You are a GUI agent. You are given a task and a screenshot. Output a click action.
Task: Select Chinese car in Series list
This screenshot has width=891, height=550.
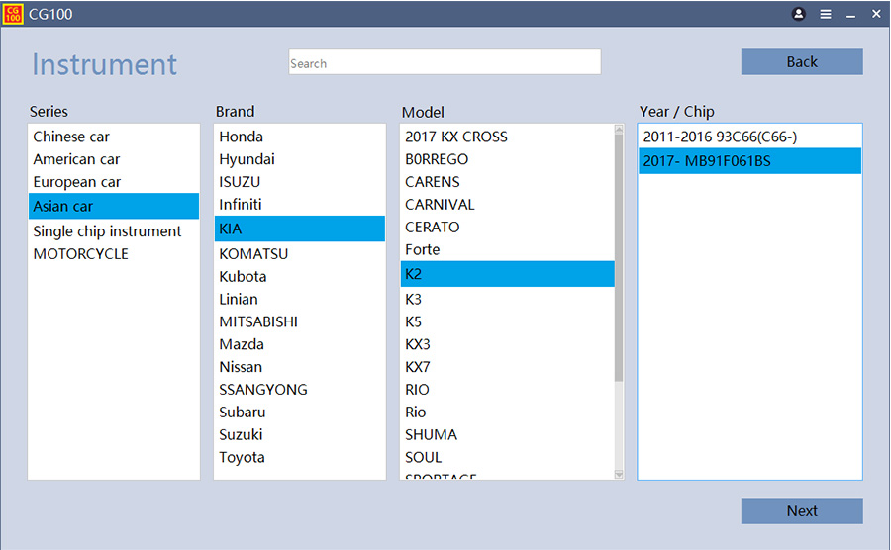[x=71, y=137]
